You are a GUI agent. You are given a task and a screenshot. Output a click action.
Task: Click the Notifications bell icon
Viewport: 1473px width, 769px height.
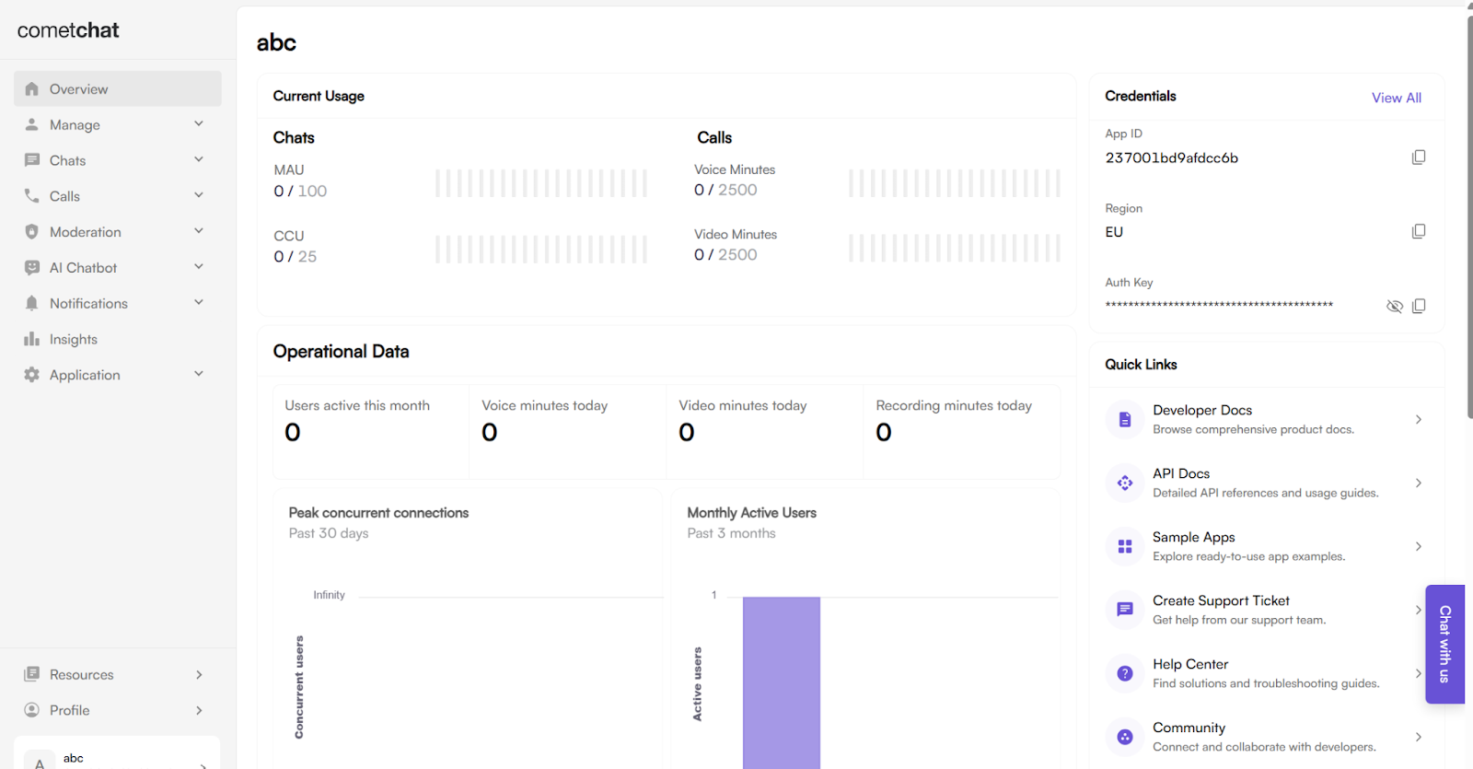(x=31, y=303)
